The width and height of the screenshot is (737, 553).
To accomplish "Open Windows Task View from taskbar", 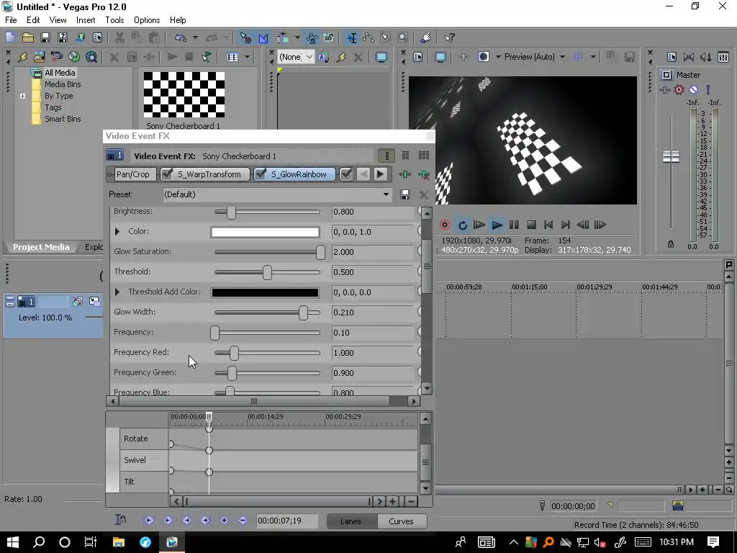I will point(90,541).
